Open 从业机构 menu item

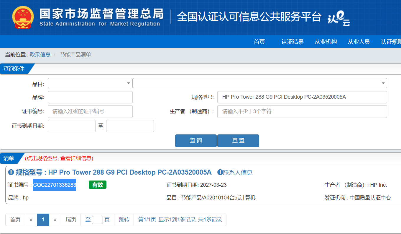326,42
